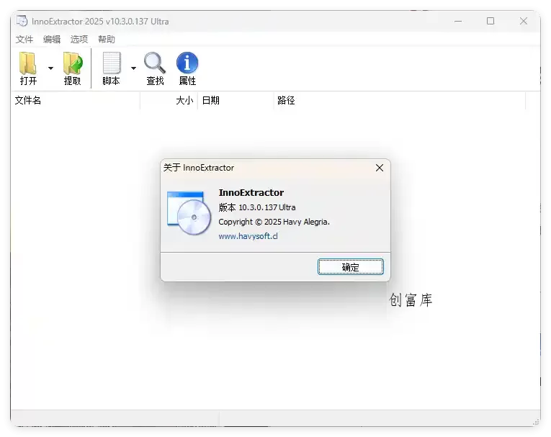Screen dimensions: 551x437
Task: Expand the dropdown arrow next to 打开
Action: pyautogui.click(x=50, y=68)
